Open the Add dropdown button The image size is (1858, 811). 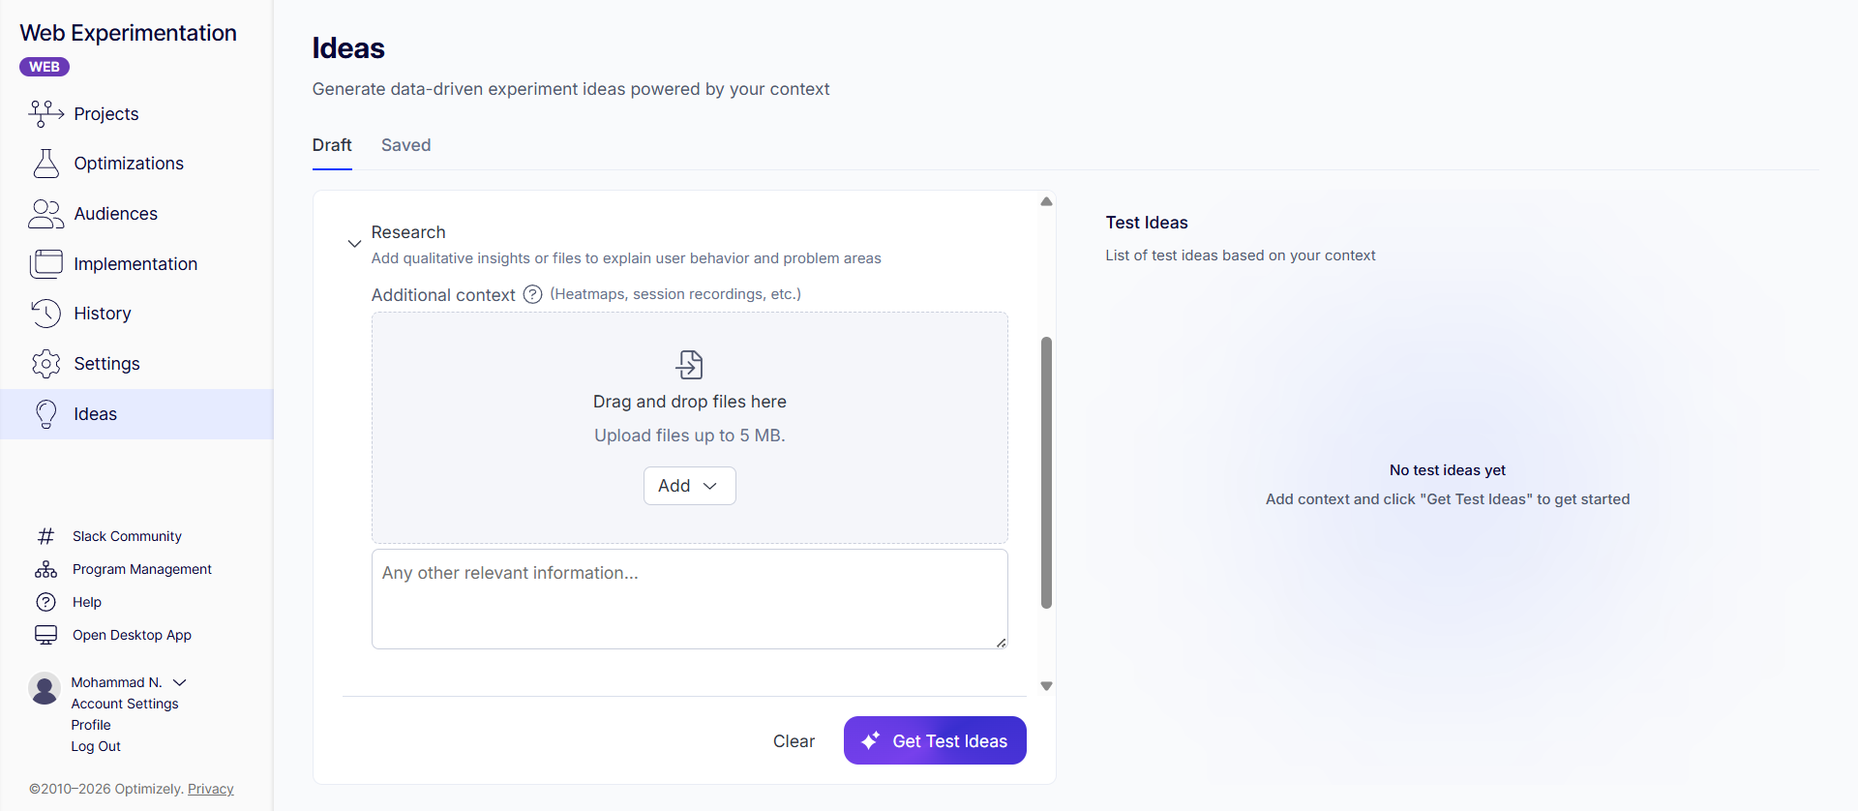pos(689,486)
